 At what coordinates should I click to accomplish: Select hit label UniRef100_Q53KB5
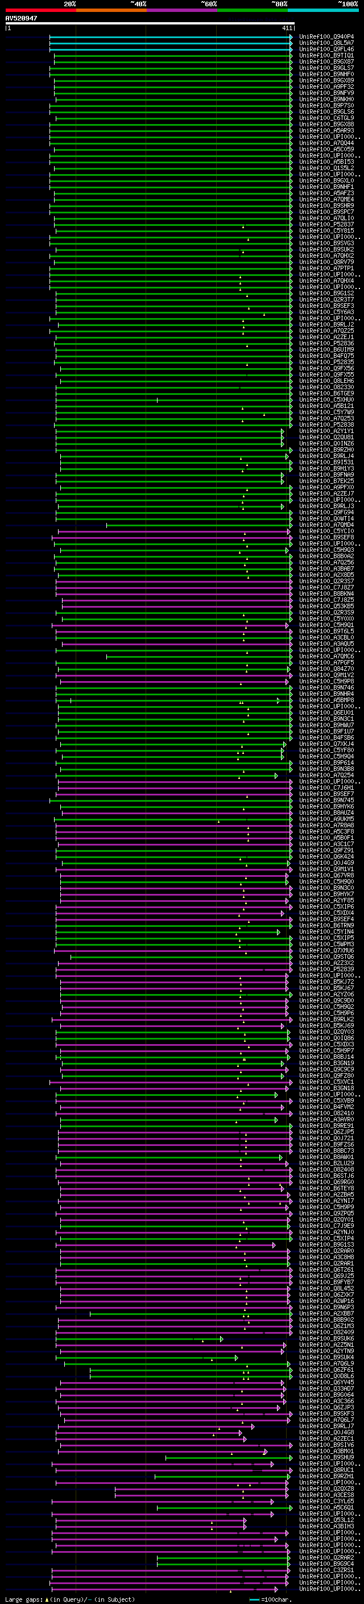click(x=326, y=606)
